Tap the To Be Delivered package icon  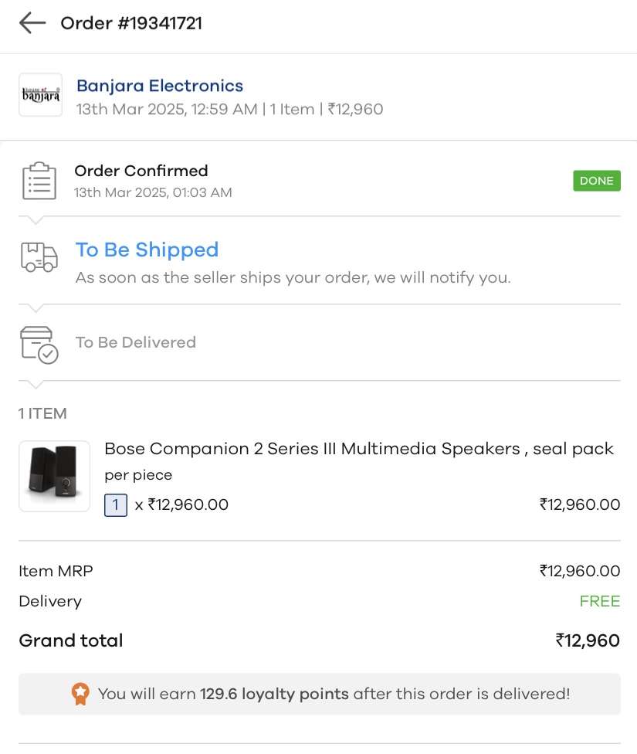coord(39,344)
